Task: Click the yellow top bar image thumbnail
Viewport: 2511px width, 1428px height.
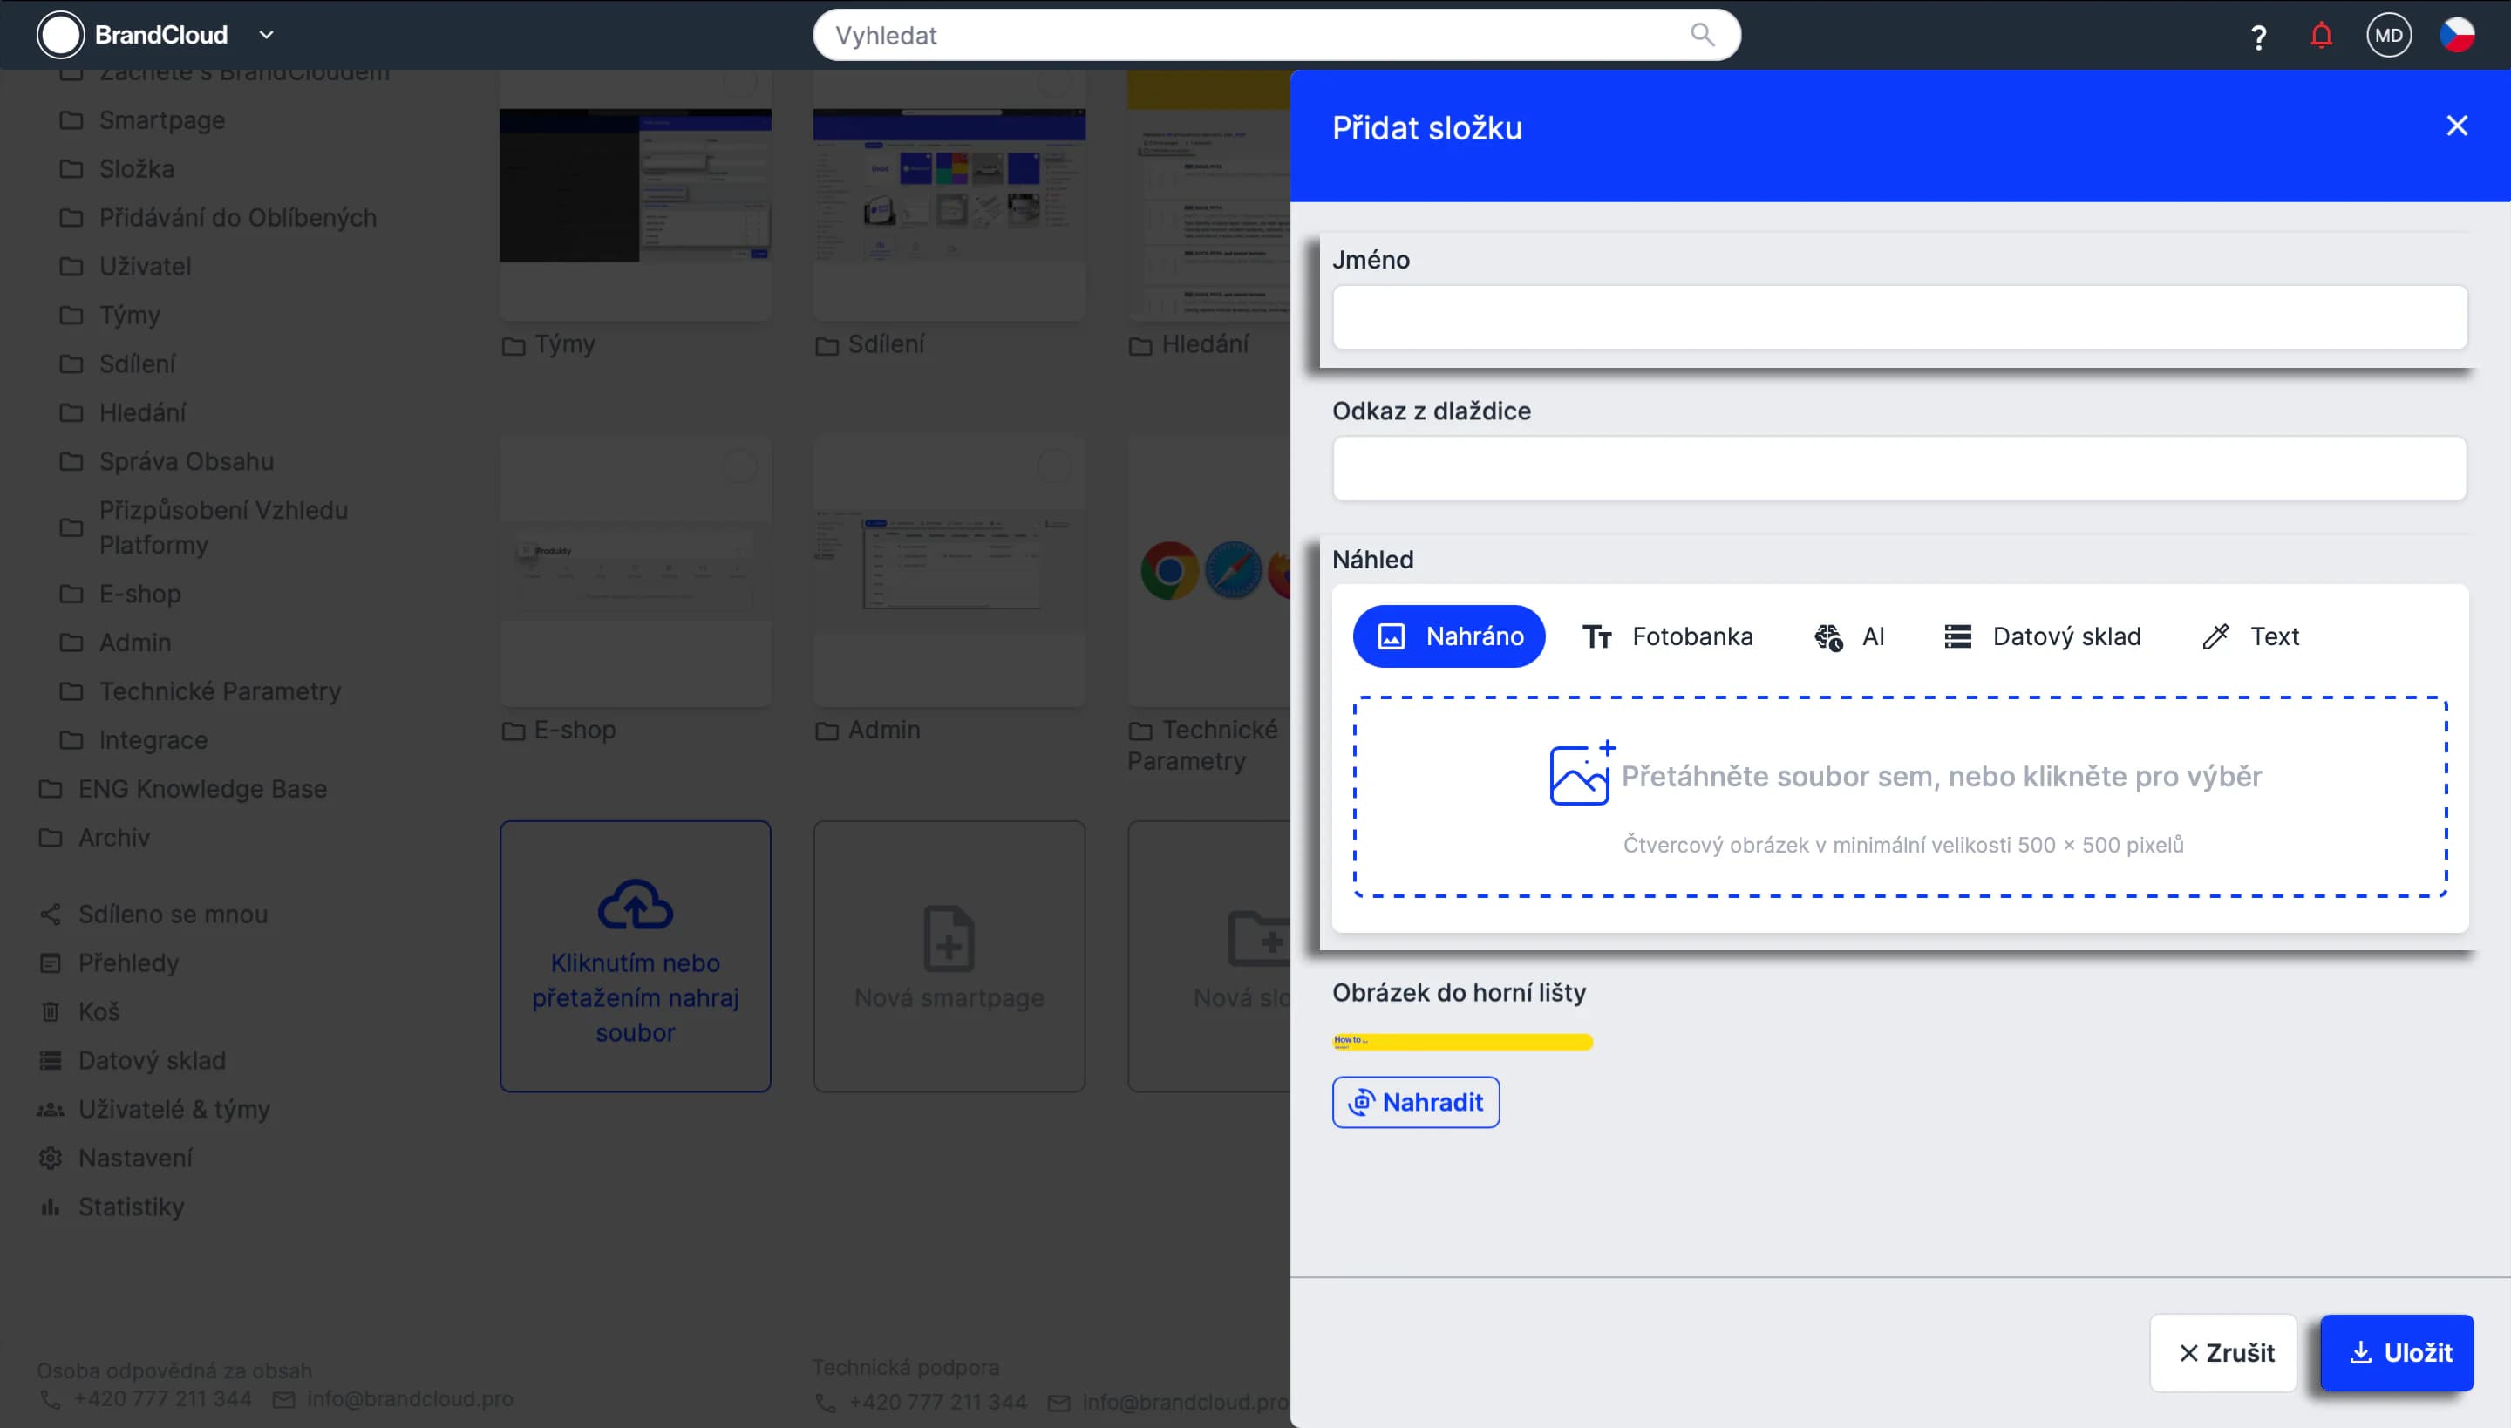Action: 1461,1042
